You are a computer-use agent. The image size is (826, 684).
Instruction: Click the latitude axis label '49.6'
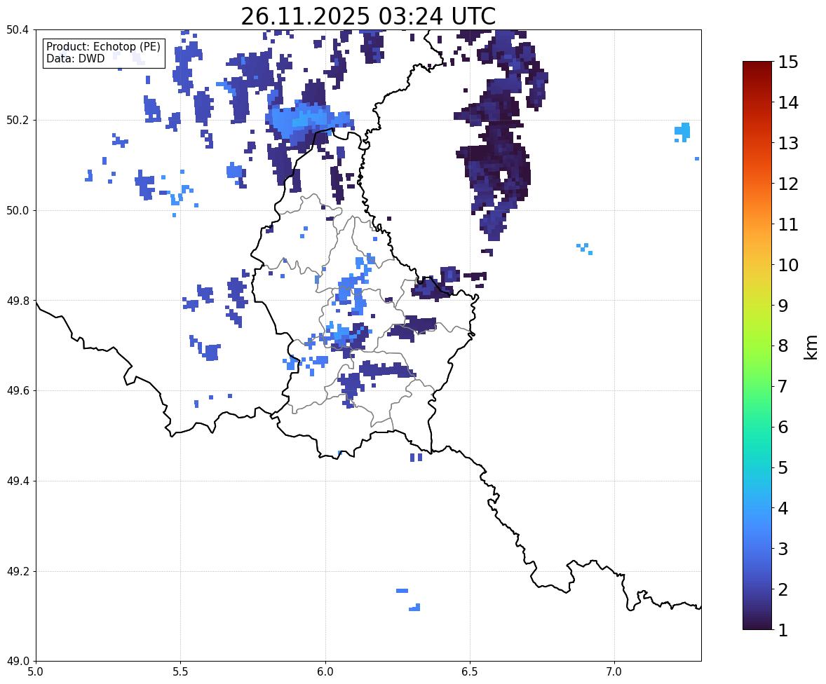[x=18, y=390]
